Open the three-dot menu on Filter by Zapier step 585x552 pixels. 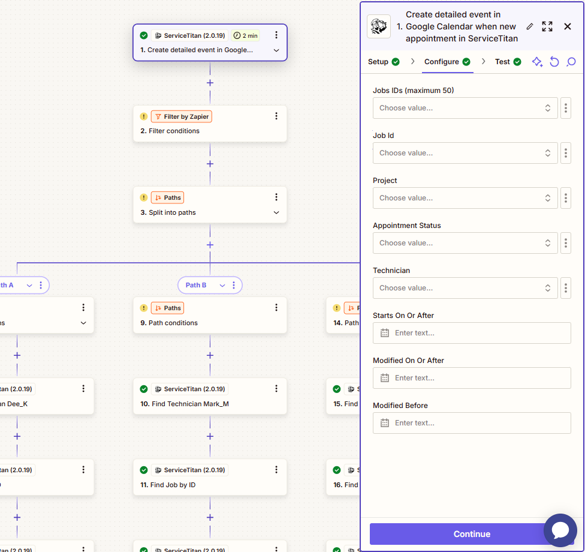(276, 116)
